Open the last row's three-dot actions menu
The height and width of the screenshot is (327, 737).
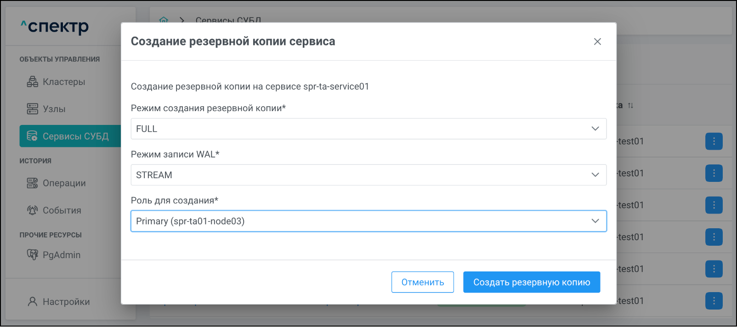(714, 301)
